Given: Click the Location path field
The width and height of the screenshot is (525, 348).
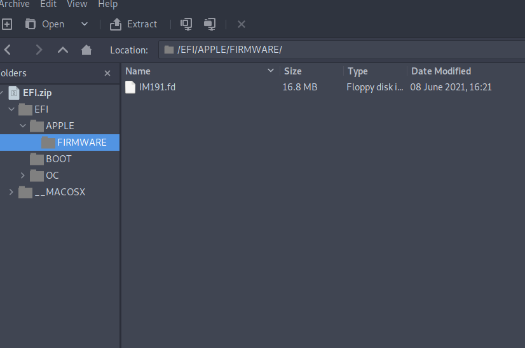Looking at the screenshot, I should 341,50.
